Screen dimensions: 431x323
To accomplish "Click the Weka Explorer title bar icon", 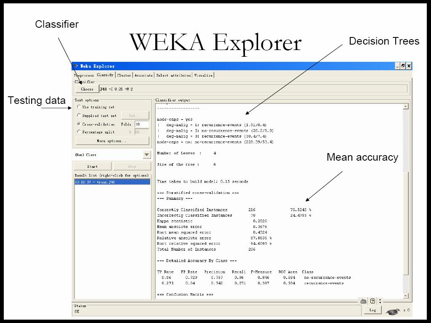I will (76, 66).
